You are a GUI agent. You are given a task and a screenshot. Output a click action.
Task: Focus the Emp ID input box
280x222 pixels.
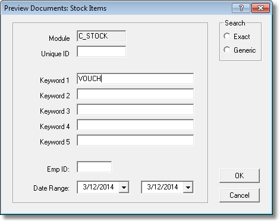pyautogui.click(x=95, y=167)
